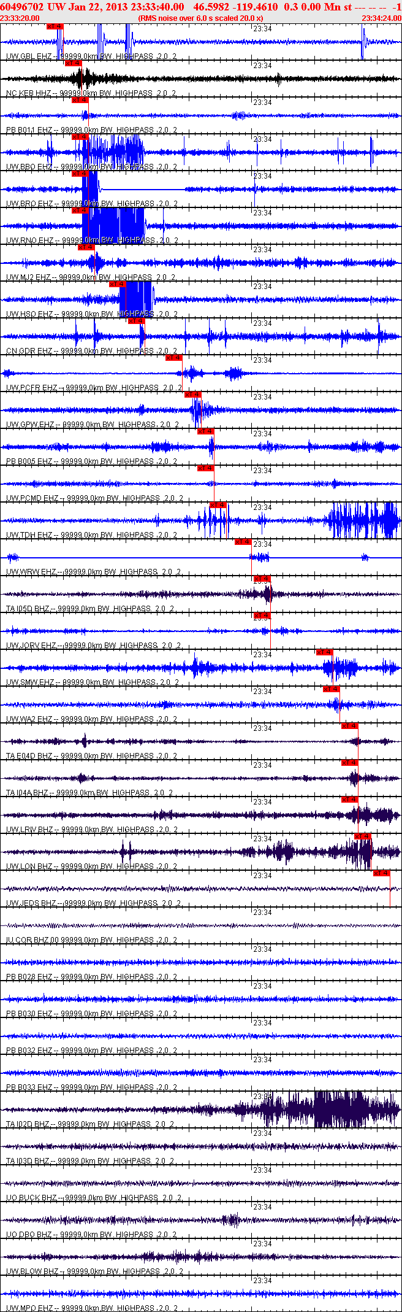Click the PB.B028 EHZ station label
The image size is (402, 1312).
pos(91,977)
